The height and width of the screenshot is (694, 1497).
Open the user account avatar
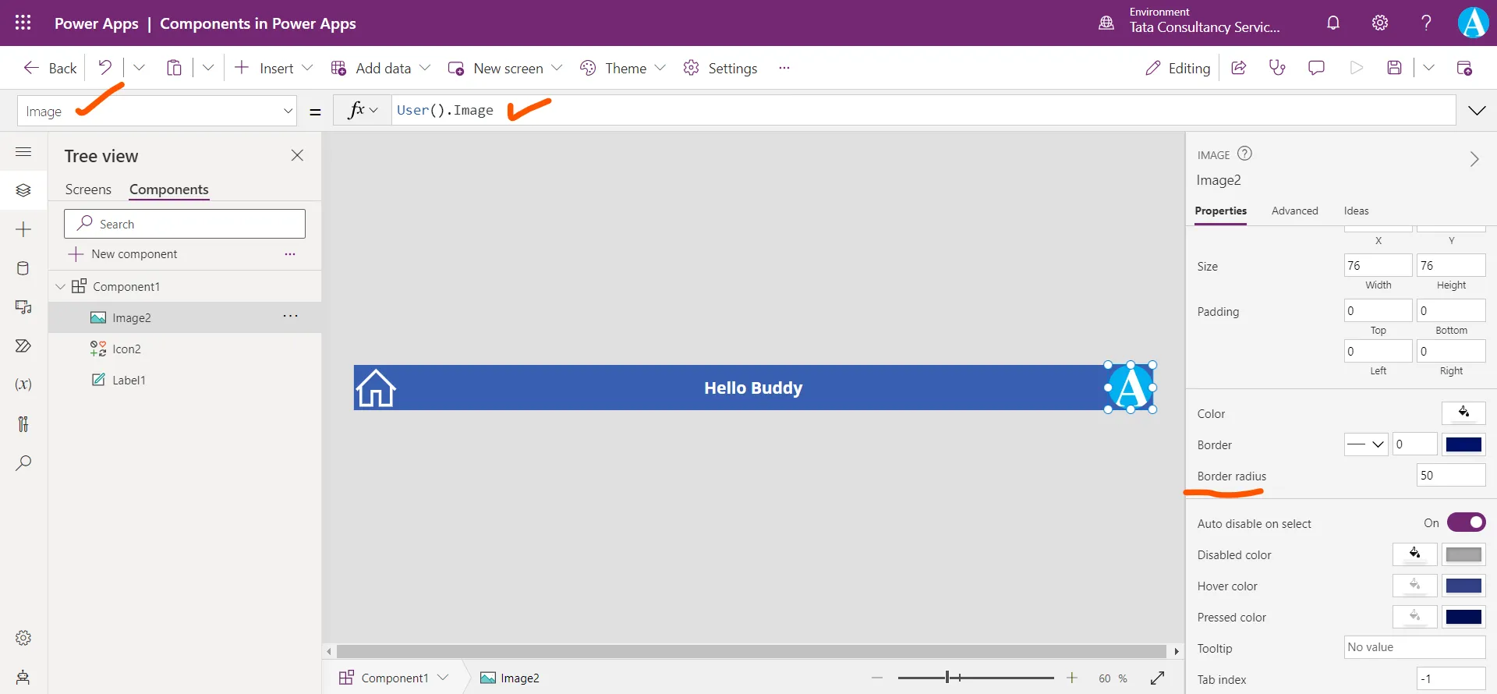1473,23
